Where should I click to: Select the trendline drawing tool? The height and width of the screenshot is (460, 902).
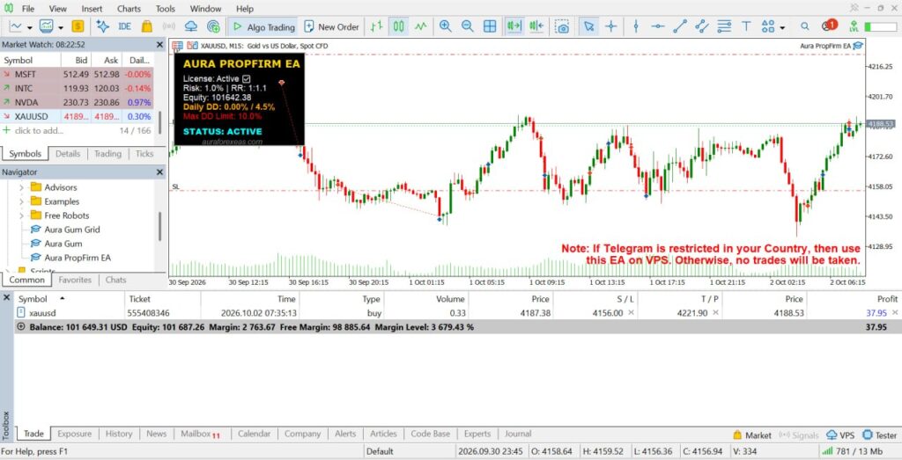click(680, 26)
